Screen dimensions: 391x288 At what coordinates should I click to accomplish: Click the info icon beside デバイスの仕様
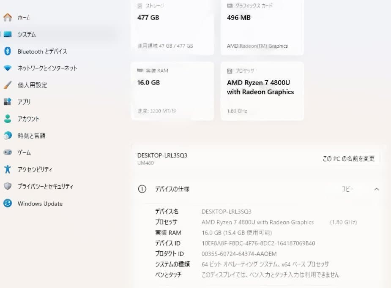tap(142, 189)
